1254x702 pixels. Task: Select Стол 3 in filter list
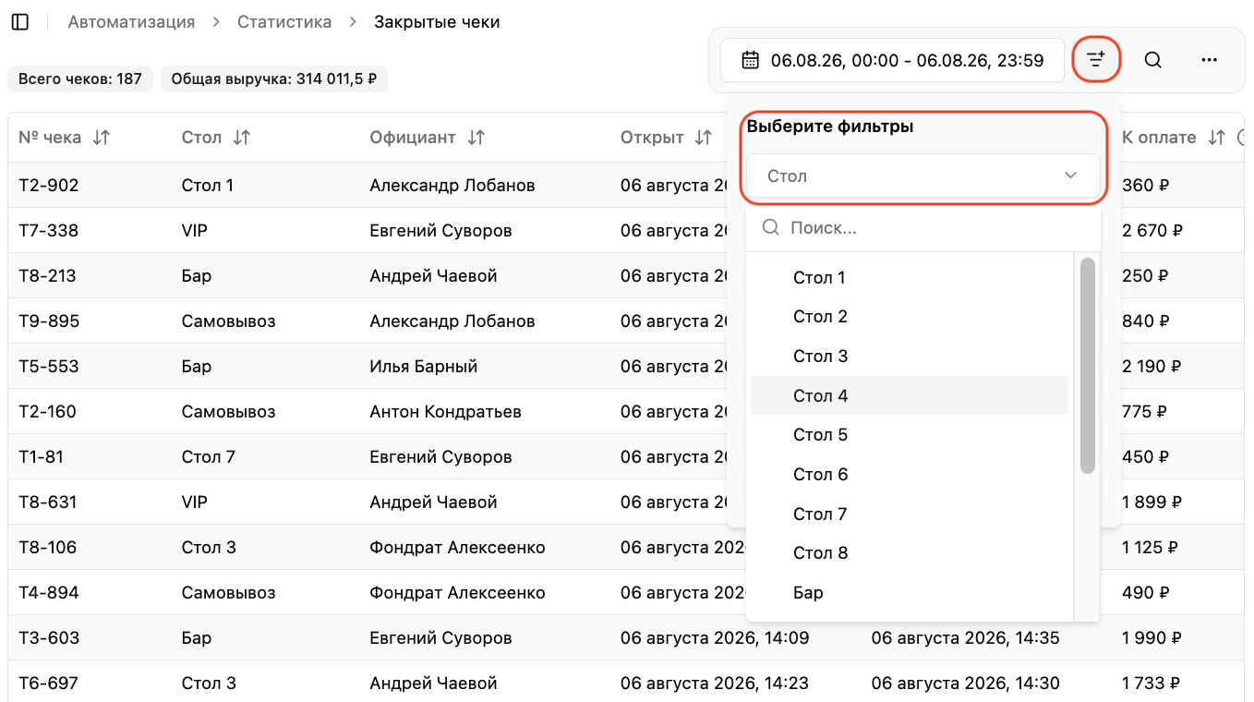click(x=910, y=357)
